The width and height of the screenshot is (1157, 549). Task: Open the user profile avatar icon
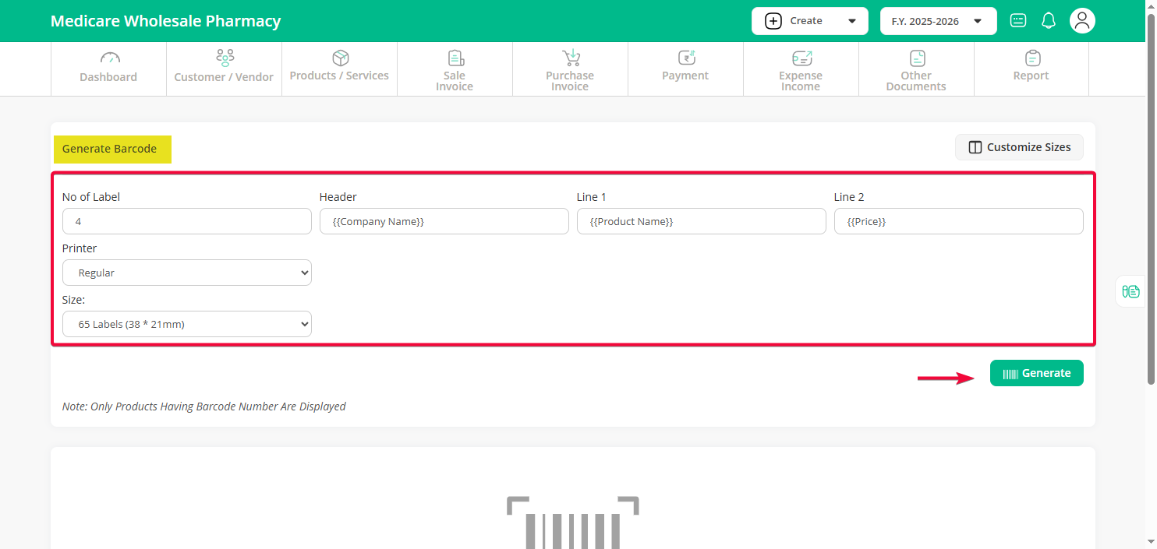pyautogui.click(x=1081, y=21)
